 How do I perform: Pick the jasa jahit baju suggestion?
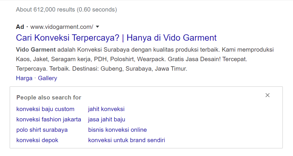coord(106,119)
